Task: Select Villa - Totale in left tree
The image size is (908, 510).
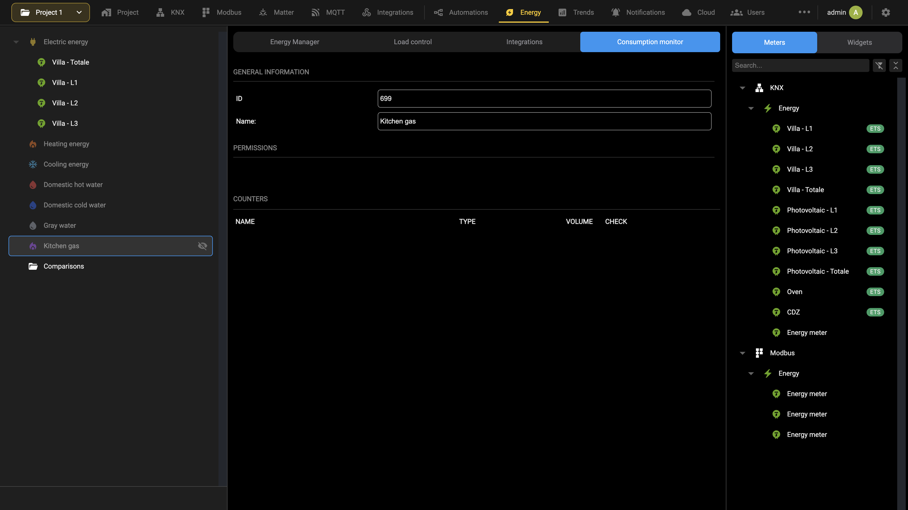Action: (70, 62)
